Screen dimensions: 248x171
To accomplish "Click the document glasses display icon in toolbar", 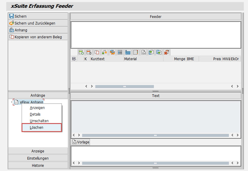I will pos(143,52).
